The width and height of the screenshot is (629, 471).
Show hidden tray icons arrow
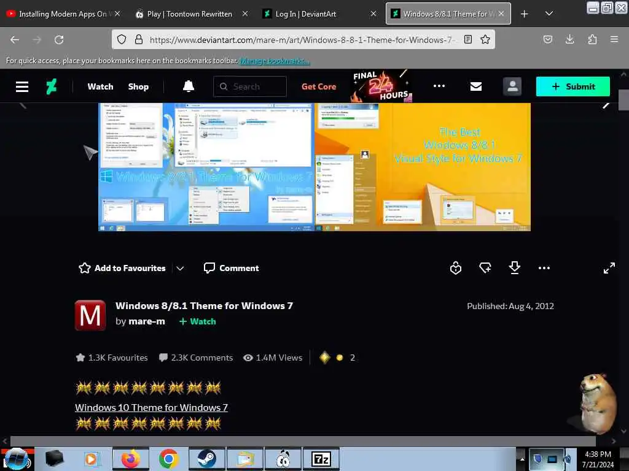[522, 459]
